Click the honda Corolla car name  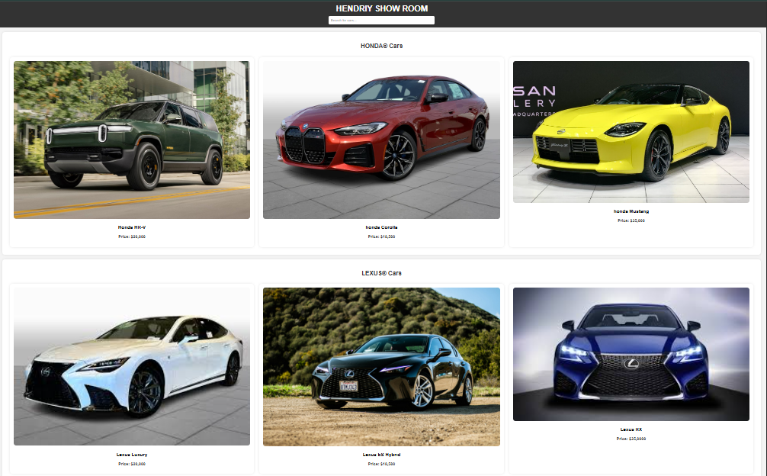click(x=381, y=227)
